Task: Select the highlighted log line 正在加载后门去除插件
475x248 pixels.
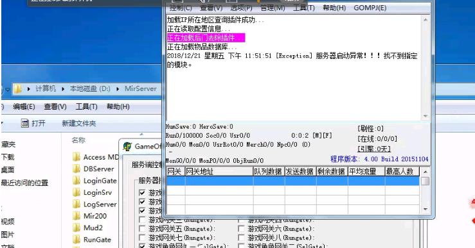Action: tap(206, 38)
